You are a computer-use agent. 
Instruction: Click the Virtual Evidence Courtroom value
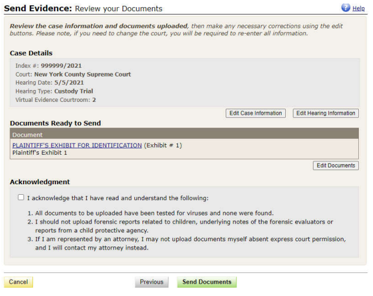coord(94,100)
